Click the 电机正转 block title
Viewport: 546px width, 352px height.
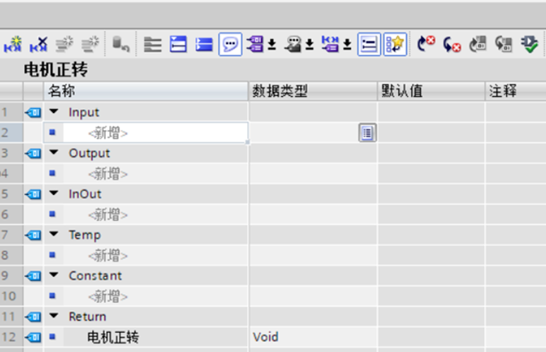(x=56, y=69)
